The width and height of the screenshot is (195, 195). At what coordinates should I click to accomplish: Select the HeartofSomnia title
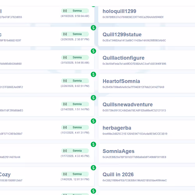(121, 81)
